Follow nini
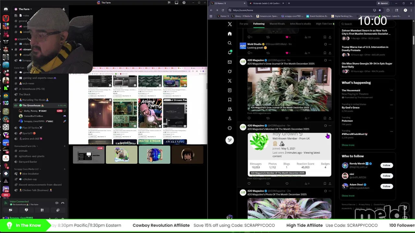415x233 pixels. (386, 176)
